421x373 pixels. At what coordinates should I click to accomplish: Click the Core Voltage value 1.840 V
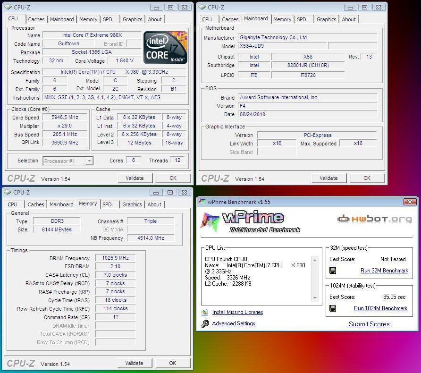pyautogui.click(x=125, y=61)
